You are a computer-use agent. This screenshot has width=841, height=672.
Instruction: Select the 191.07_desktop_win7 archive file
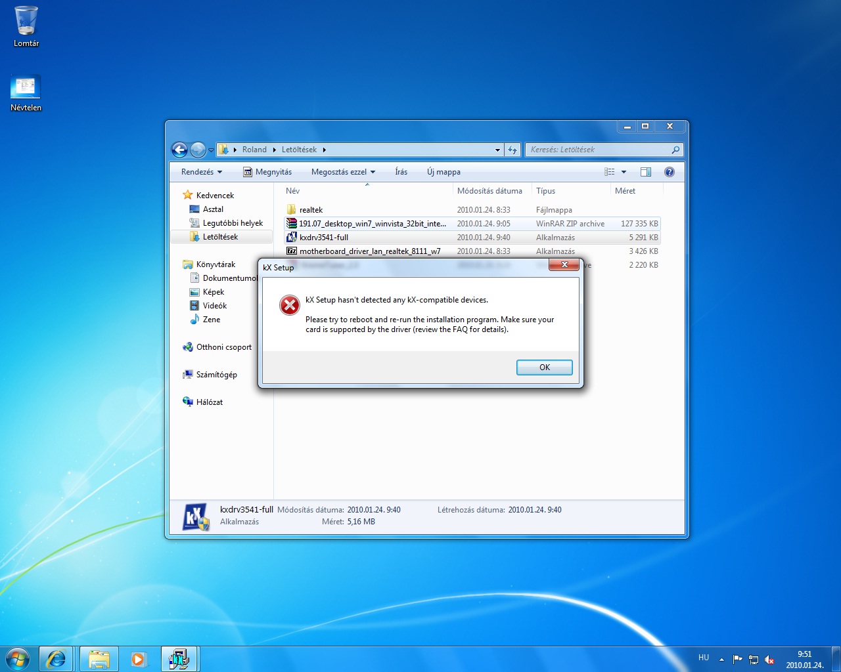tap(472, 224)
